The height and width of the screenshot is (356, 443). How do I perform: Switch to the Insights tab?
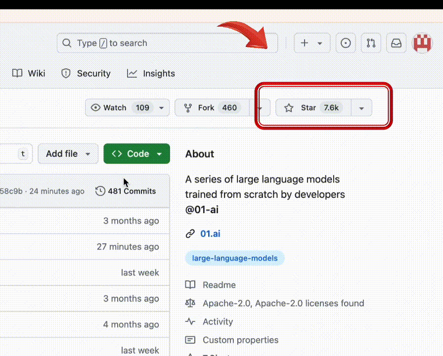(151, 74)
